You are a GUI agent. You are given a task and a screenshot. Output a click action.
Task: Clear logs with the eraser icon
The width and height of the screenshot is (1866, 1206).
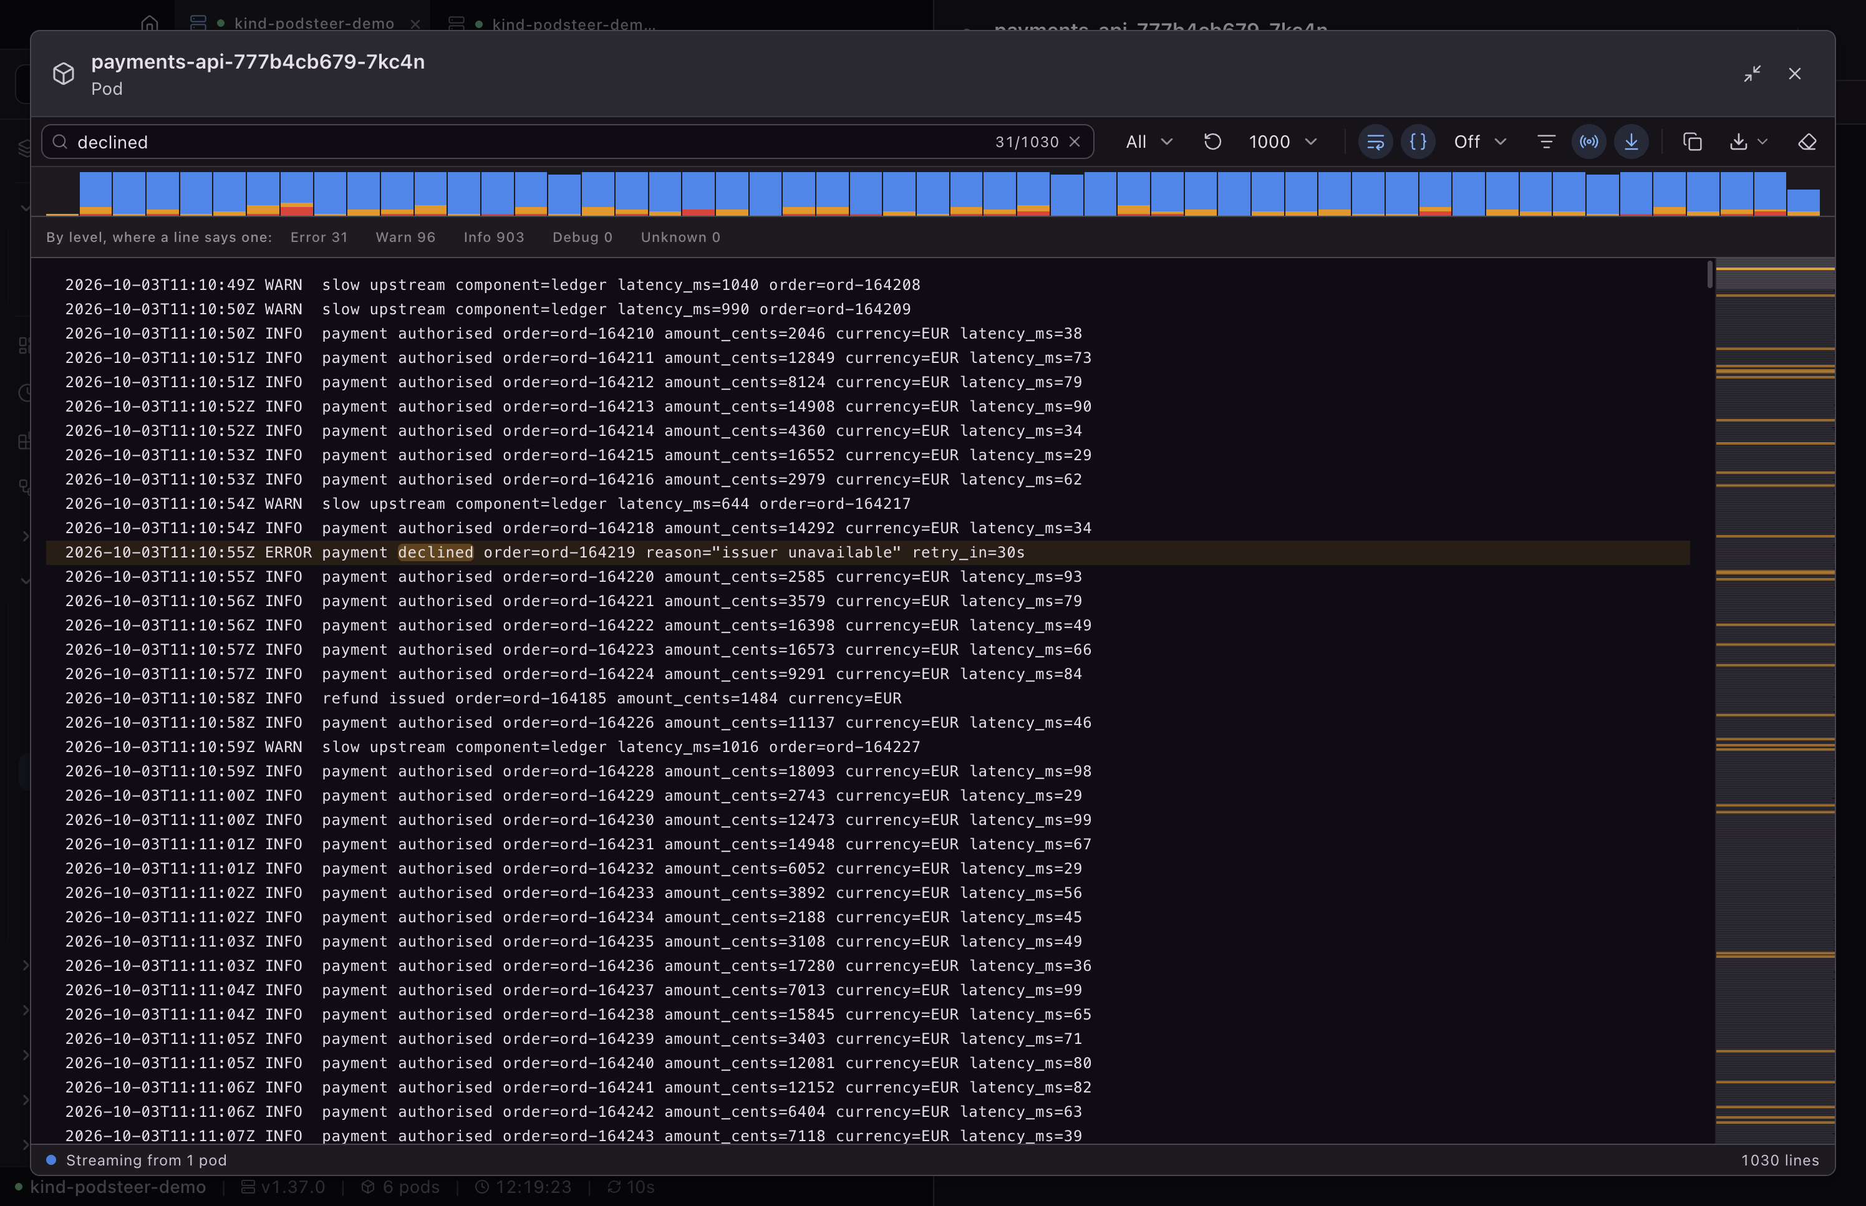pyautogui.click(x=1807, y=142)
